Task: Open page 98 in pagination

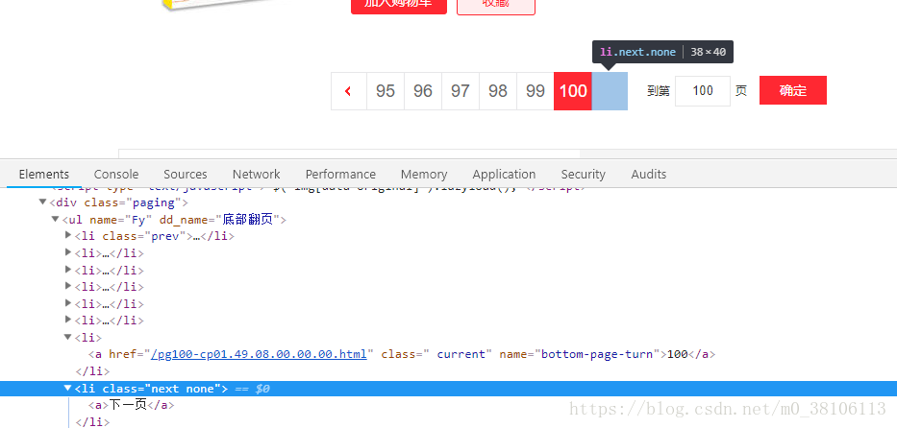Action: [x=498, y=91]
